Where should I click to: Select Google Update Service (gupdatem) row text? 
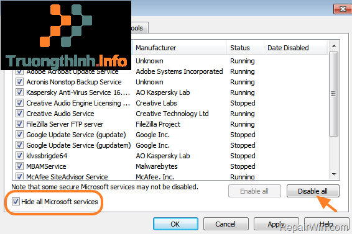pyautogui.click(x=78, y=145)
